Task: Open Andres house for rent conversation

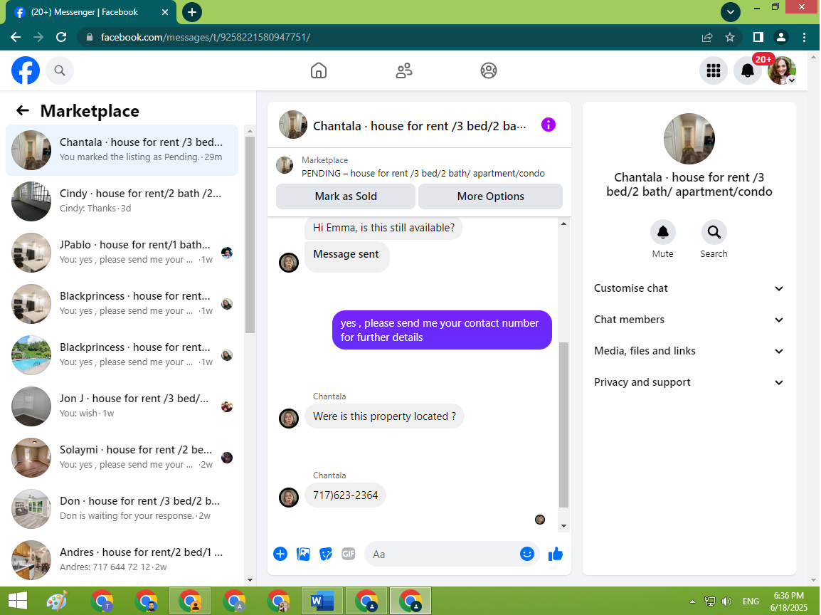Action: (x=122, y=560)
